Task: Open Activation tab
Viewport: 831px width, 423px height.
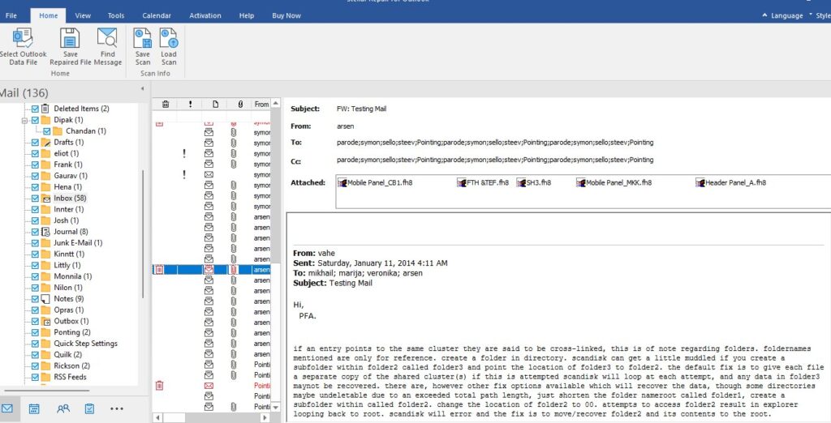Action: coord(205,16)
